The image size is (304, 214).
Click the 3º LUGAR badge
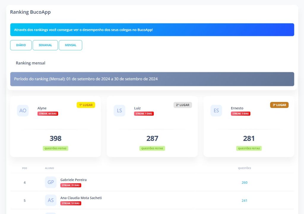pos(279,105)
